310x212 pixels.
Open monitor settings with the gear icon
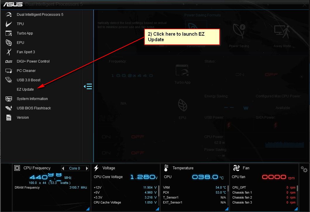click(x=304, y=169)
